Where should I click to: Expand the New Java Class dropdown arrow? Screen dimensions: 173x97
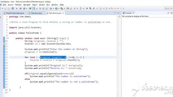coord(27,8)
